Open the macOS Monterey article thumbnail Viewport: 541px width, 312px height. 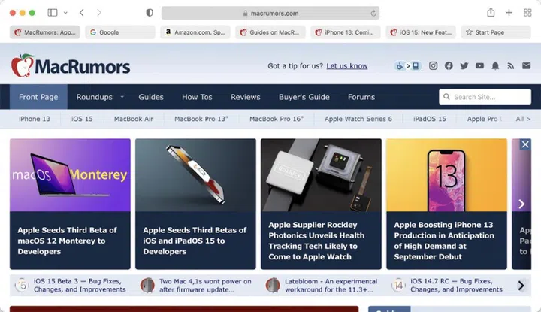(x=70, y=174)
